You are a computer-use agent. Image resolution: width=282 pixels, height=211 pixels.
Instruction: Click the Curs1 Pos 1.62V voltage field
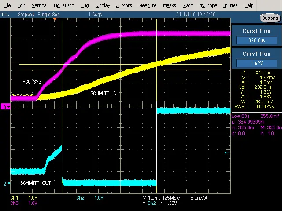pyautogui.click(x=256, y=63)
